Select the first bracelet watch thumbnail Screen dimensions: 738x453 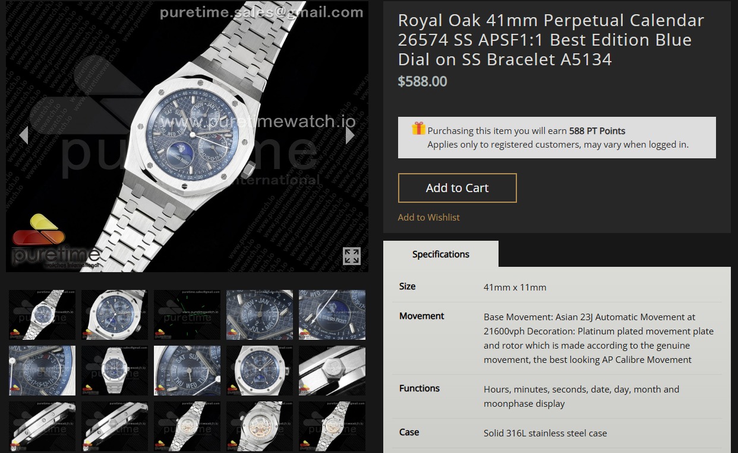42,315
